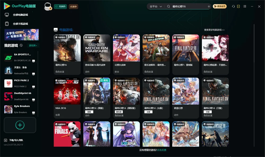The height and width of the screenshot is (157, 265).
Task: Click the search magnifier icon
Action: click(x=169, y=6)
